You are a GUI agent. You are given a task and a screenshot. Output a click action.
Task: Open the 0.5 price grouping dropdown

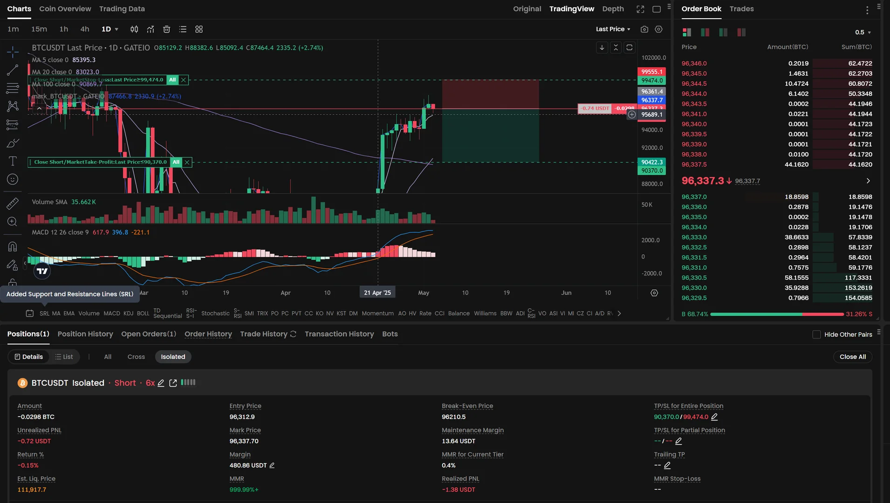pyautogui.click(x=863, y=33)
